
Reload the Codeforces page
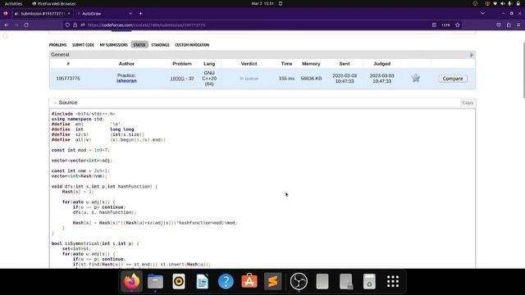pyautogui.click(x=26, y=25)
